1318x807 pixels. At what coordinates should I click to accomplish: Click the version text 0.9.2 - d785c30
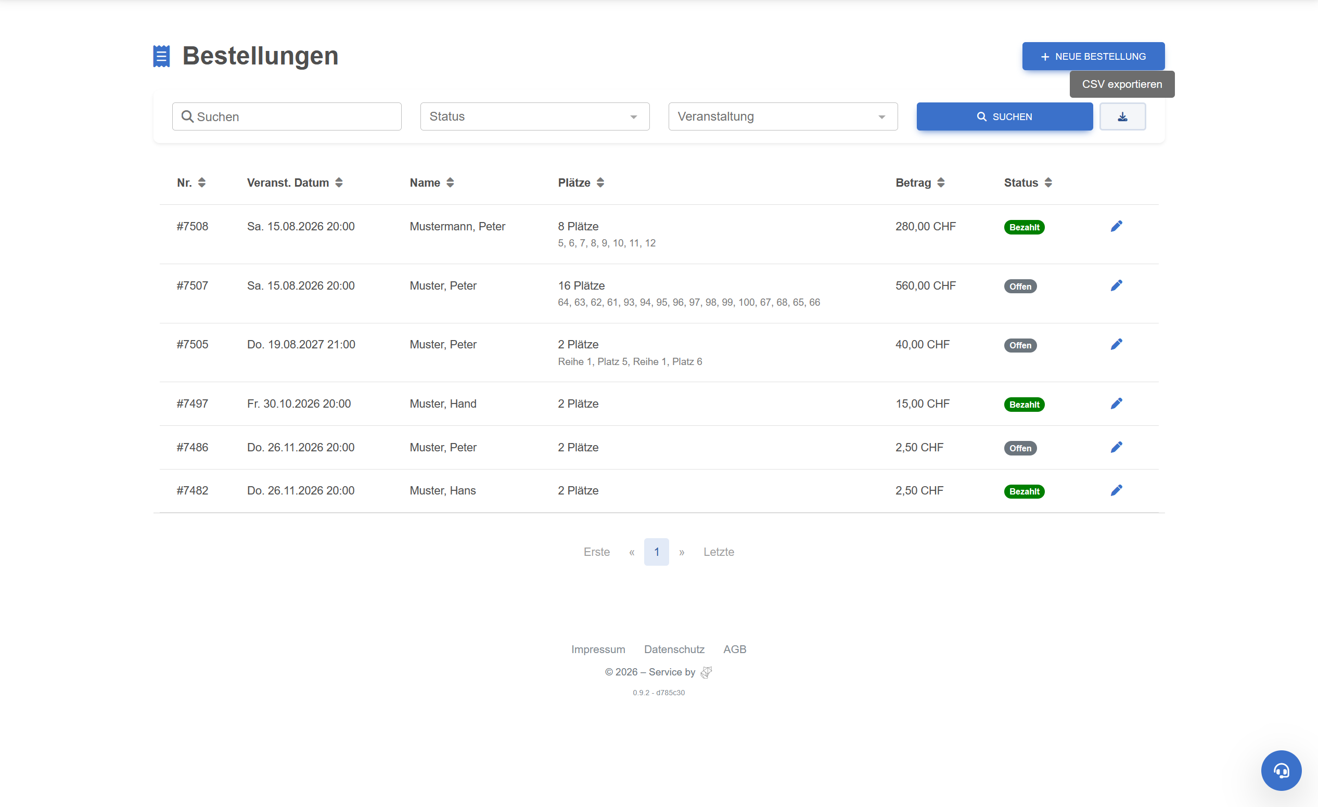(x=658, y=693)
